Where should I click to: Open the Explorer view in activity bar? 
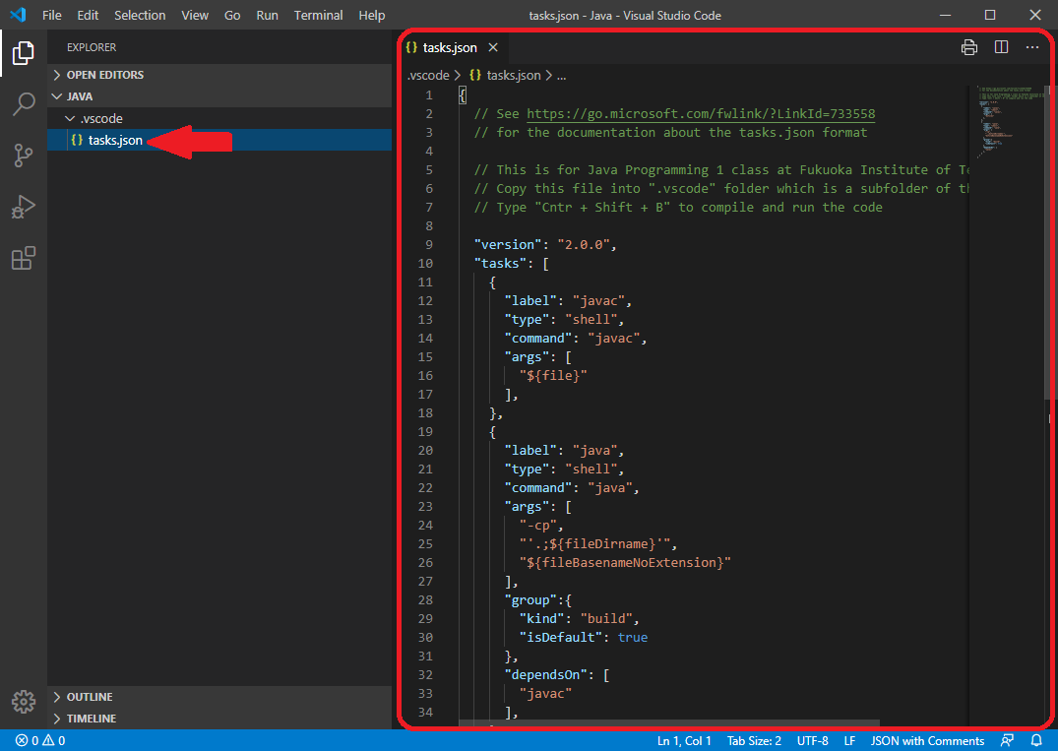(x=23, y=53)
